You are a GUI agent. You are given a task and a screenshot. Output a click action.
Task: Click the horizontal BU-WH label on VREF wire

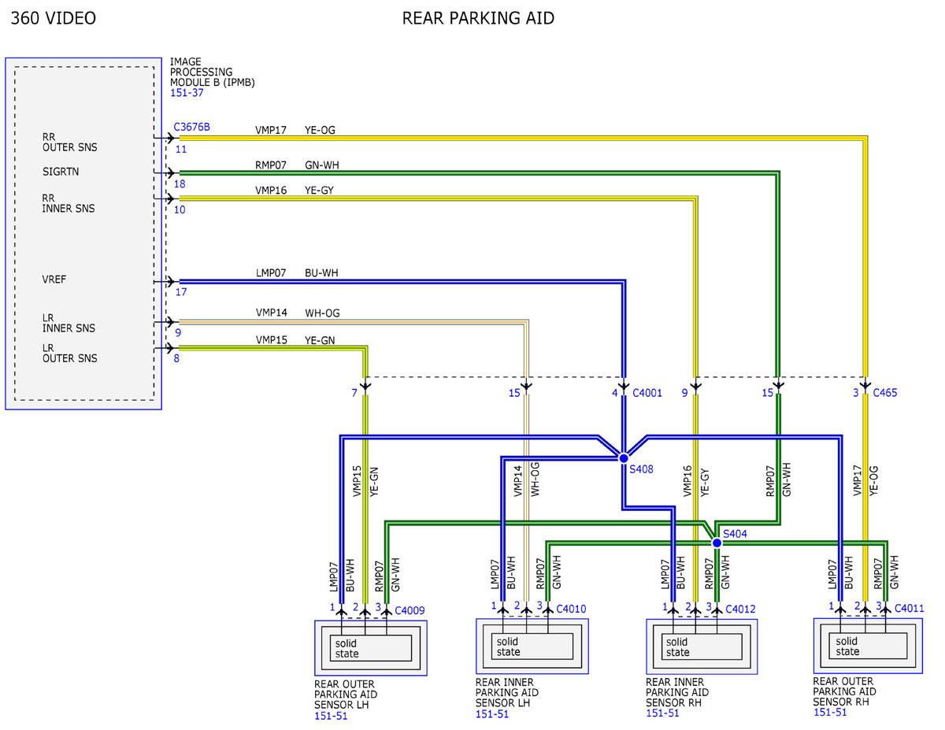321,273
